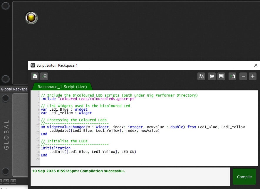Click the second script editor toolbar icon
The height and width of the screenshot is (189, 260).
(44, 76)
